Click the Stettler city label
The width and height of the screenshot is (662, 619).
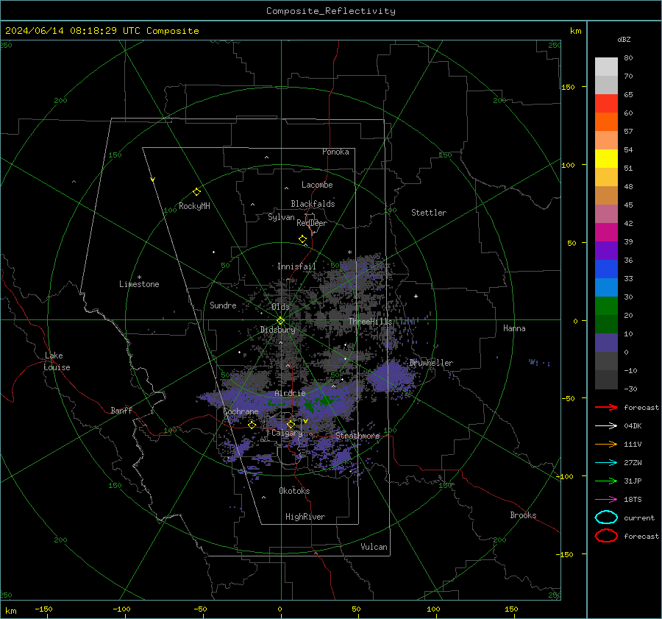[429, 213]
